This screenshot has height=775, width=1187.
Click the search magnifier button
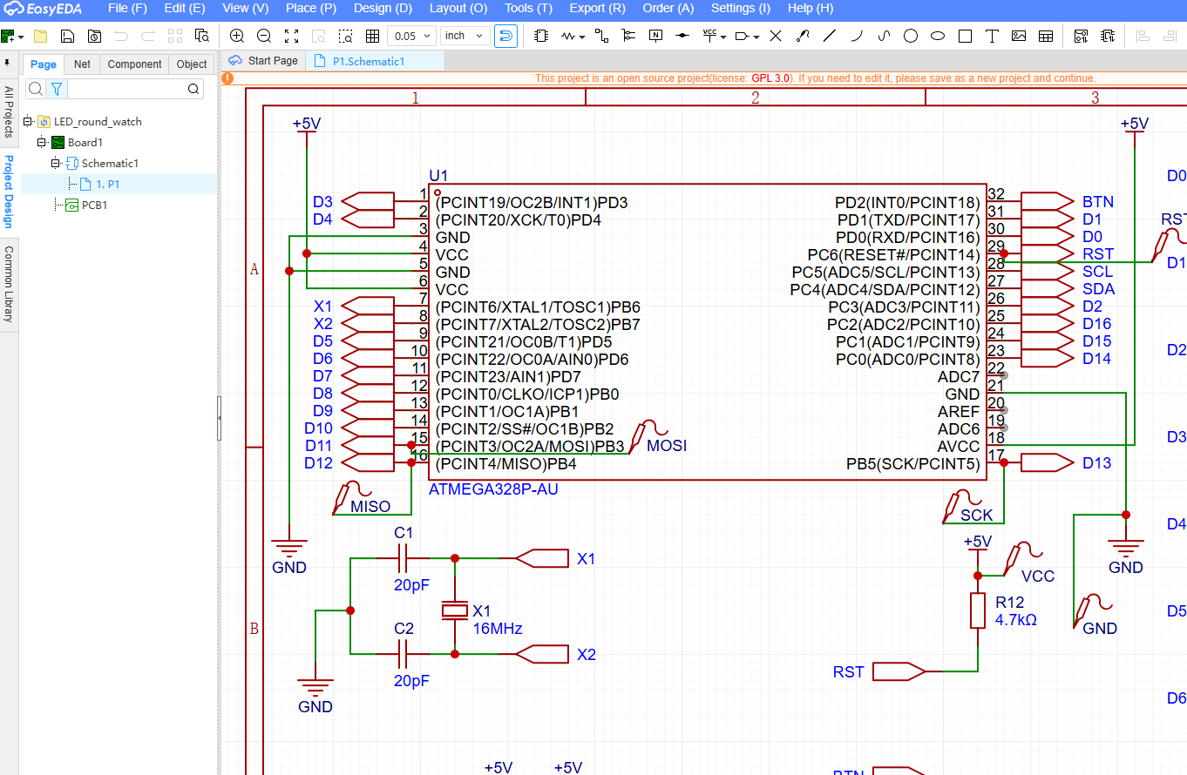(193, 89)
